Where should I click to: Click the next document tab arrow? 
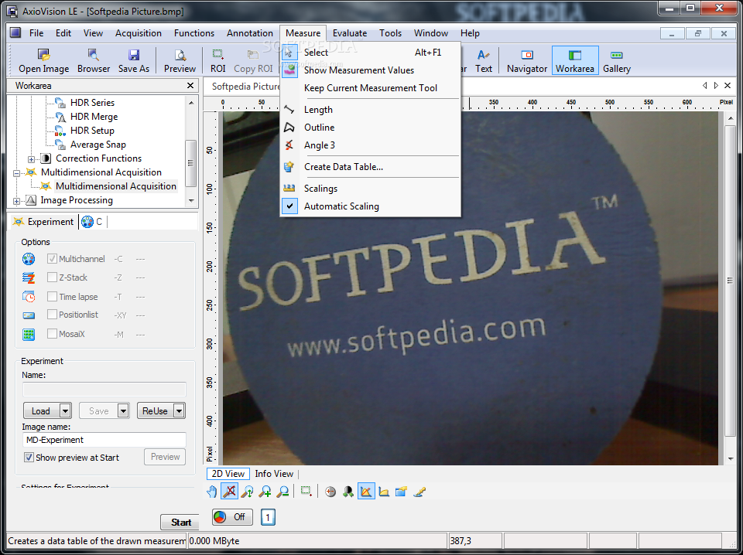tap(716, 86)
